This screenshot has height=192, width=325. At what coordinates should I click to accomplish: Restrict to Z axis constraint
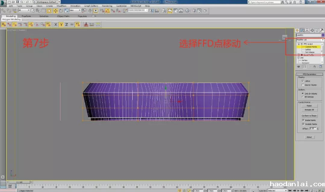(x=66, y=24)
